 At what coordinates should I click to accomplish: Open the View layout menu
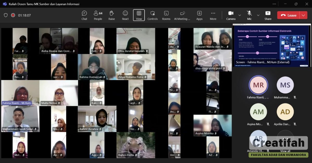(139, 15)
